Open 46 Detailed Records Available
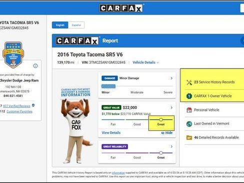 (x=216, y=137)
